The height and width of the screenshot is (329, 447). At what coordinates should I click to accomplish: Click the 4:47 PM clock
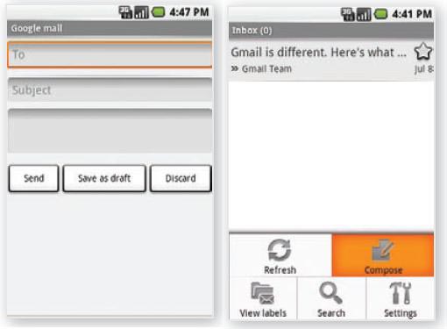189,12
